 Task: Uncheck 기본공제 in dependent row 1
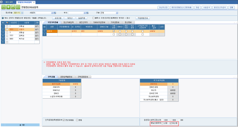(x=114, y=31)
